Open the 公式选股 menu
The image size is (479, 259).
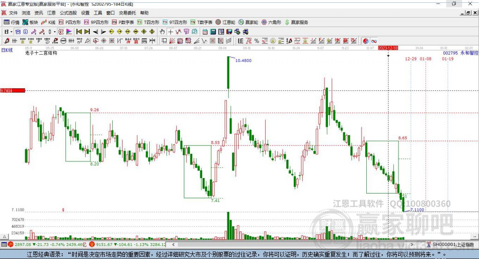[x=68, y=13]
